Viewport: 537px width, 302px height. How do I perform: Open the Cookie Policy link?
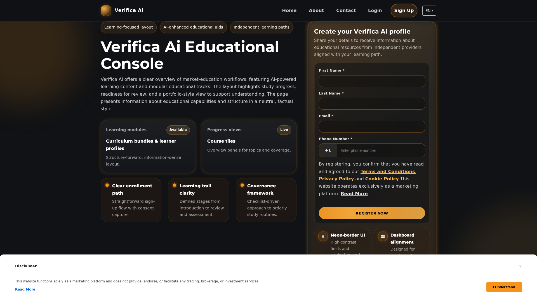pyautogui.click(x=382, y=179)
